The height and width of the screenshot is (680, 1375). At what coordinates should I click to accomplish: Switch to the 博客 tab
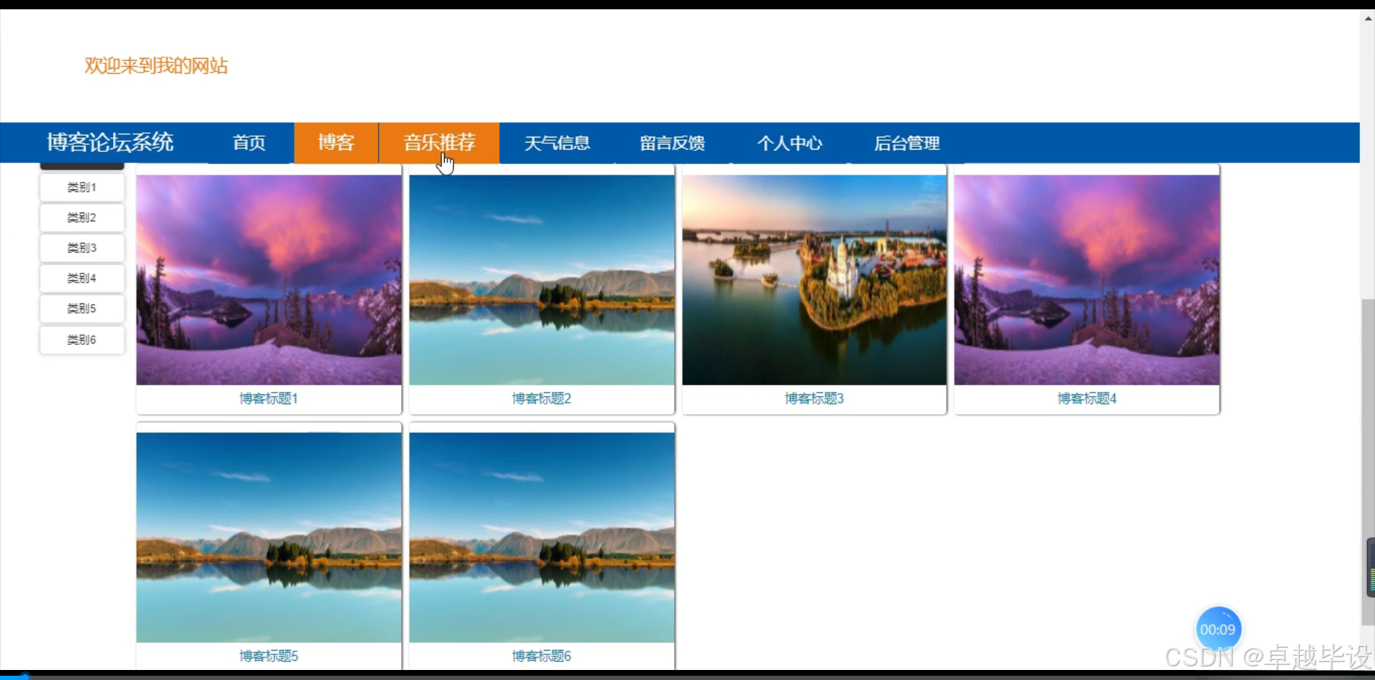tap(336, 142)
